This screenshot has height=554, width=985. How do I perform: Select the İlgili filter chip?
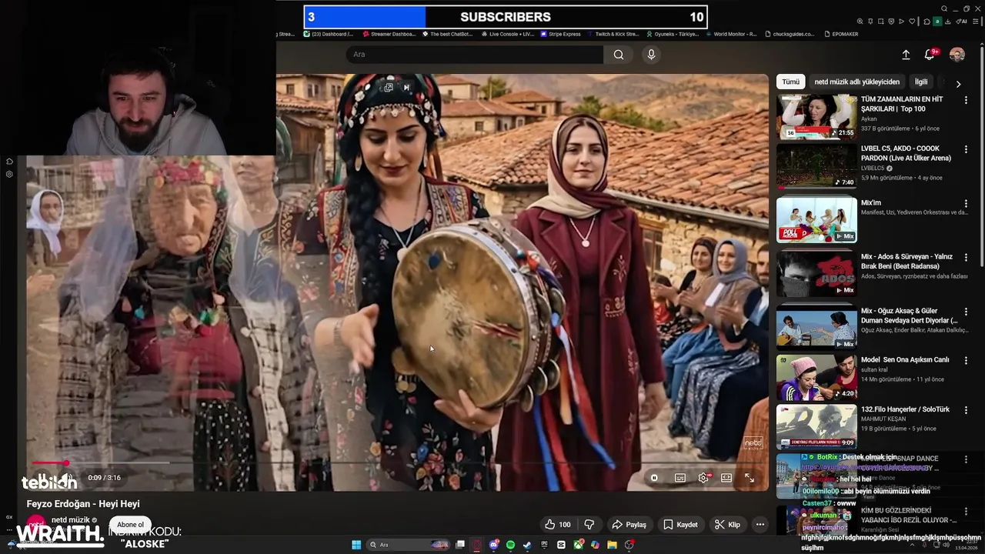[x=921, y=82]
